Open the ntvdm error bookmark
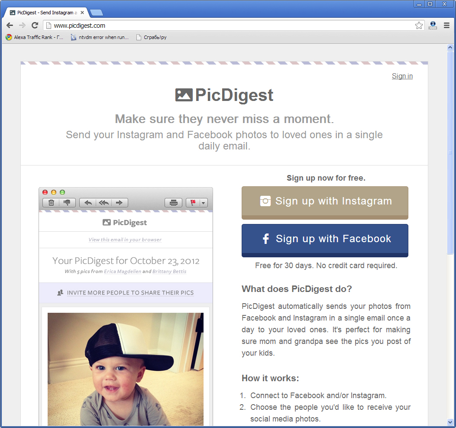This screenshot has width=456, height=428. point(100,37)
